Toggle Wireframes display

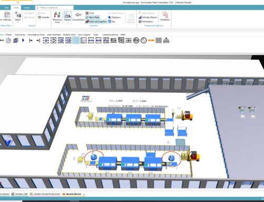(146, 22)
